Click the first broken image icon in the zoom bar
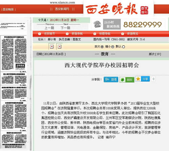Image resolution: width=169 pixels, height=151 pixels. pos(52,46)
